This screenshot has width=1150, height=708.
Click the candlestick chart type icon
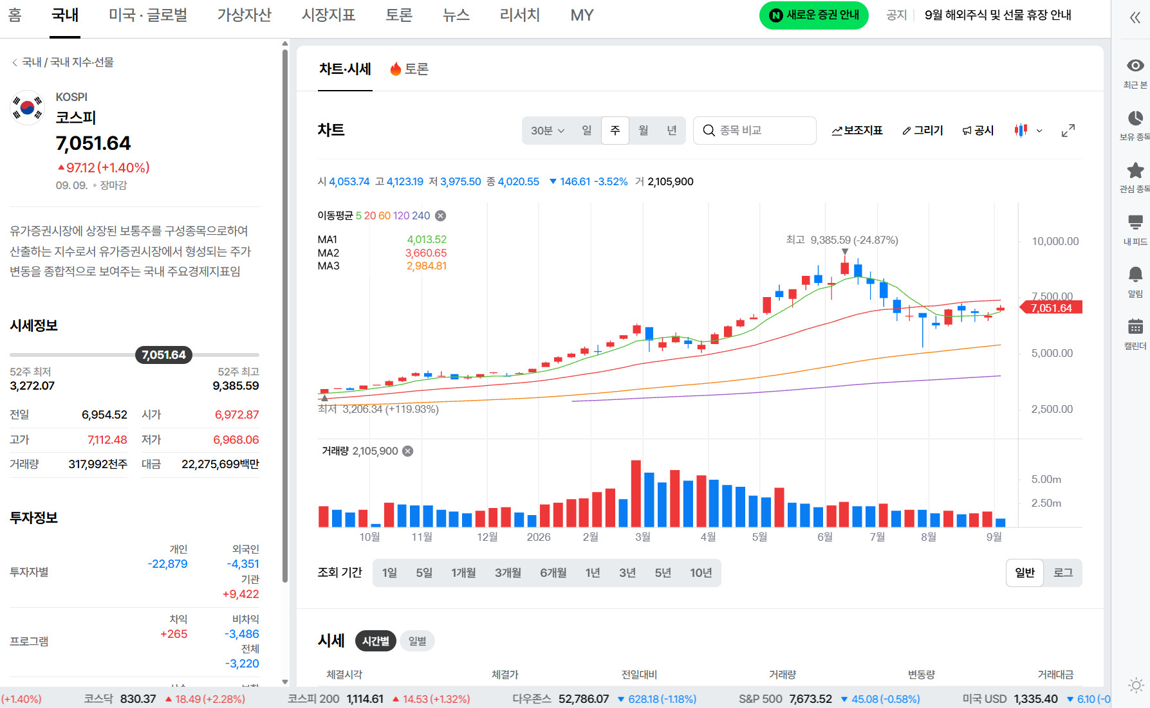pos(1021,131)
